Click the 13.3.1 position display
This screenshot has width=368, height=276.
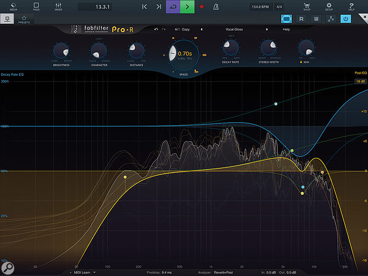coord(95,7)
